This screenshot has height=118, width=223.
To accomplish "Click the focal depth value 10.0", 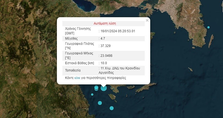I will [103, 63].
